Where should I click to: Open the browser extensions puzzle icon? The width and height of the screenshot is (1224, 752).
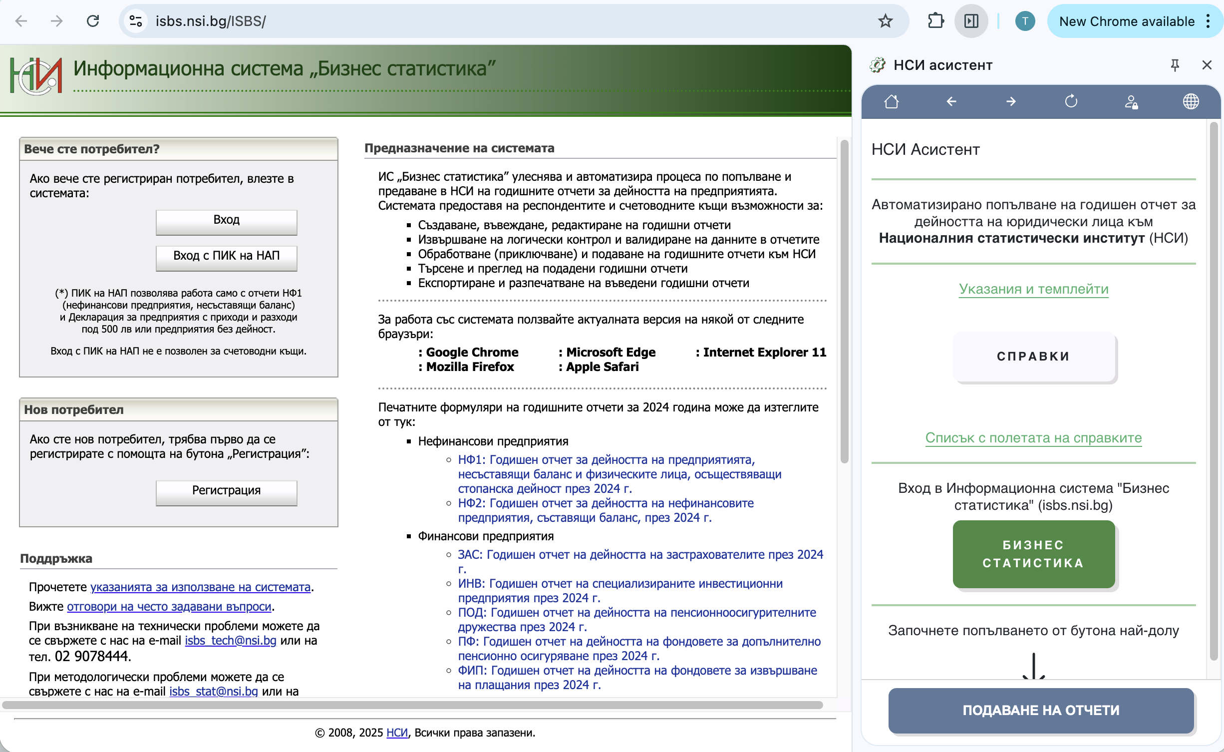[935, 21]
